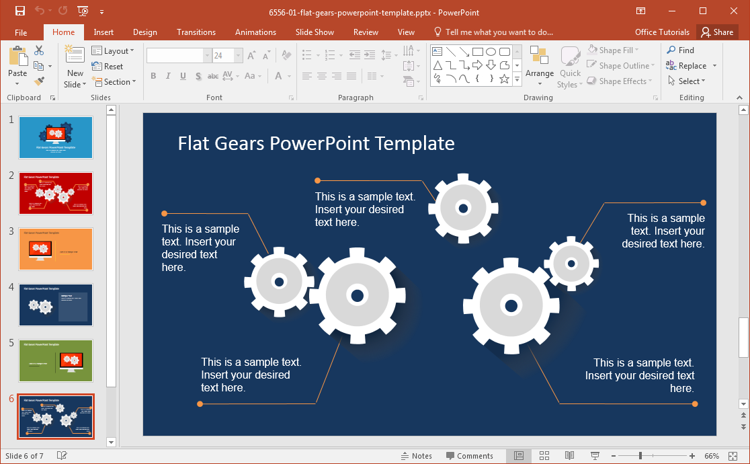Toggle Bold text formatting
The image size is (750, 464).
coord(153,77)
